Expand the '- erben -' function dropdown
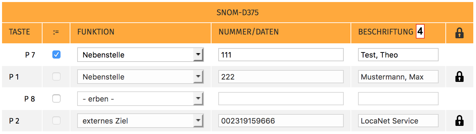 point(140,99)
